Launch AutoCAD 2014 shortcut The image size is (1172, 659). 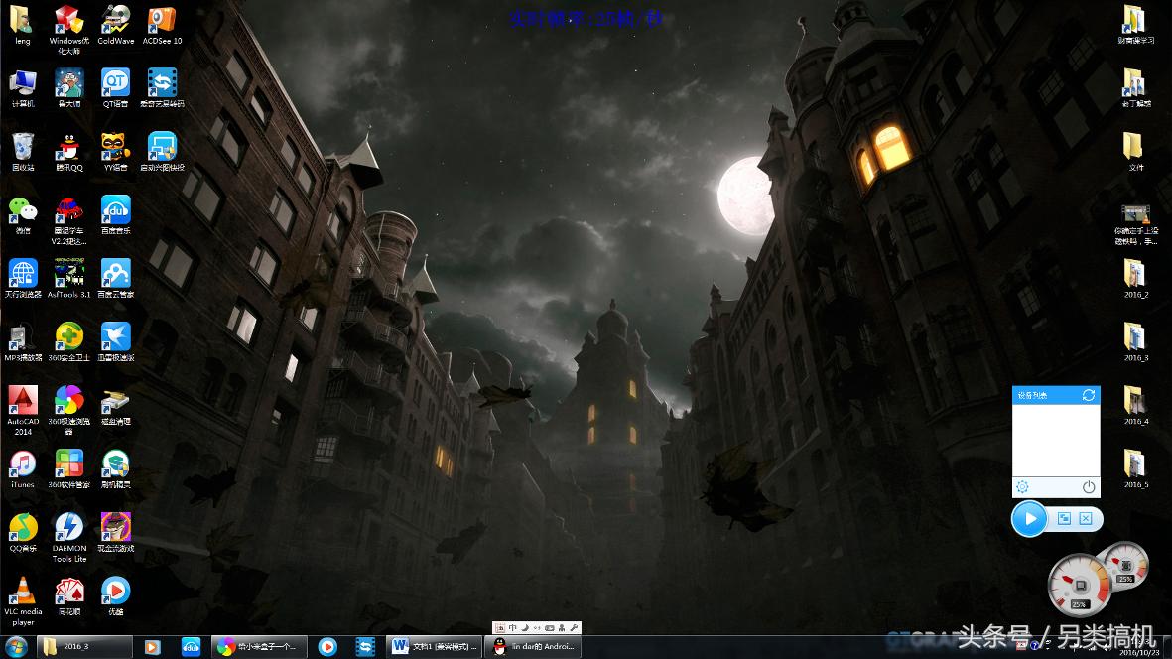click(22, 402)
